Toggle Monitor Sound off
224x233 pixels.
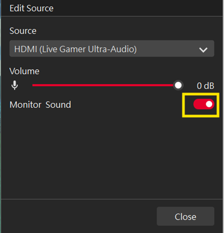(203, 104)
